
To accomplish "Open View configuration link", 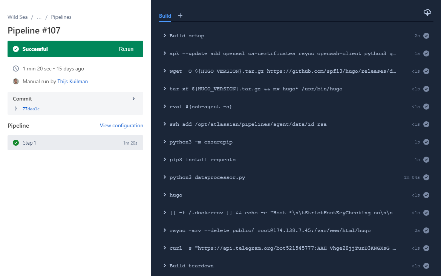I will tap(121, 126).
